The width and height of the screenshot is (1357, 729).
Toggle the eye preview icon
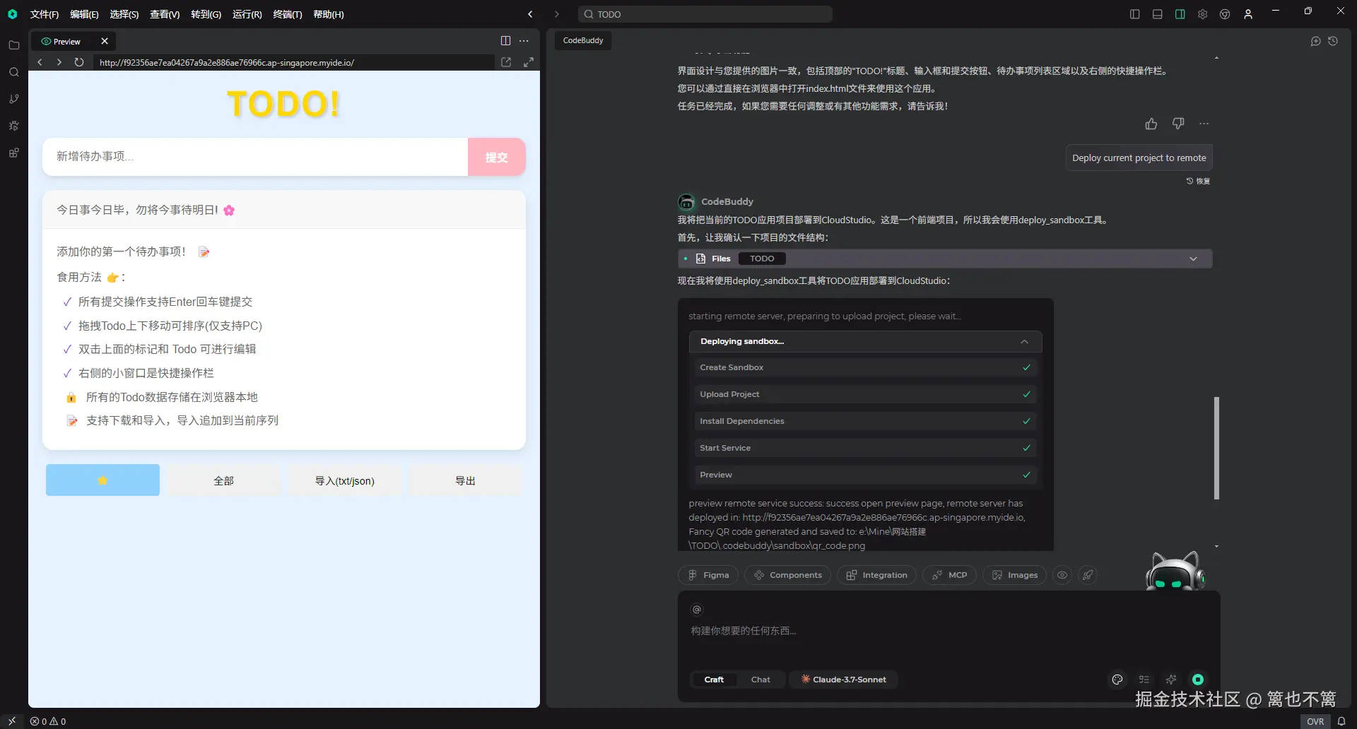click(1062, 575)
